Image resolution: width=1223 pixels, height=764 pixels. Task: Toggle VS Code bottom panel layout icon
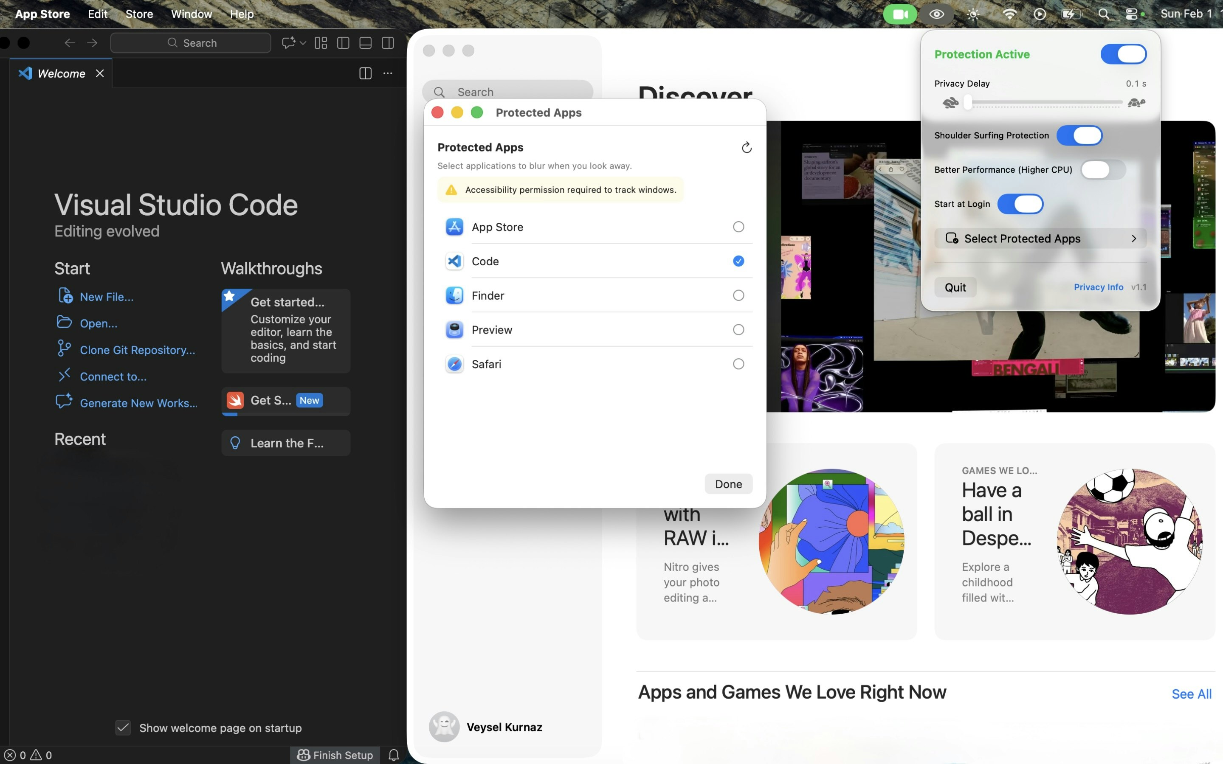(365, 43)
